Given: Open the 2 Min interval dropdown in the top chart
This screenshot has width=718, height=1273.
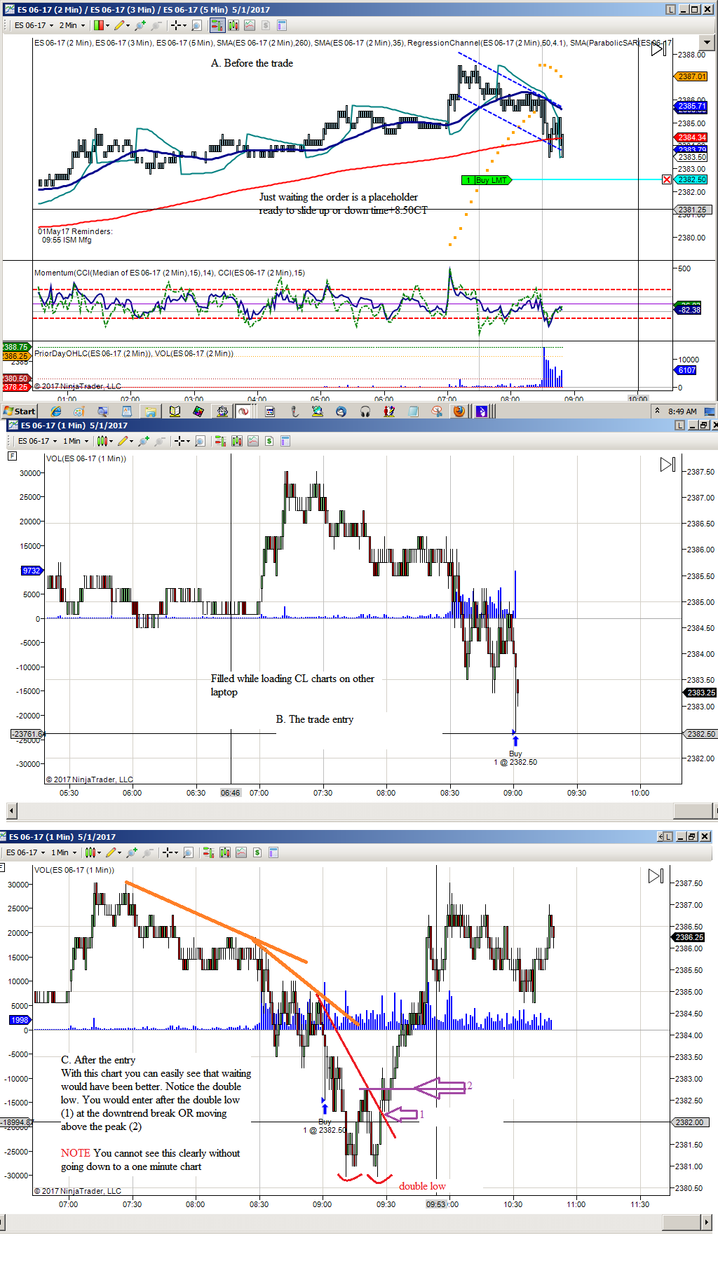Looking at the screenshot, I should (72, 25).
